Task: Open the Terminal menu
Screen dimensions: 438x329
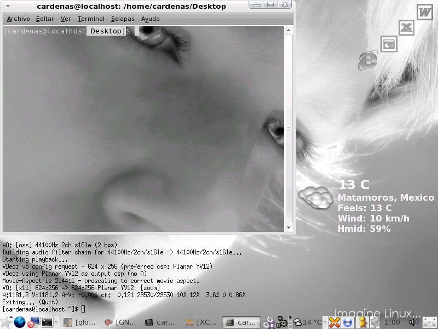Action: coord(91,19)
